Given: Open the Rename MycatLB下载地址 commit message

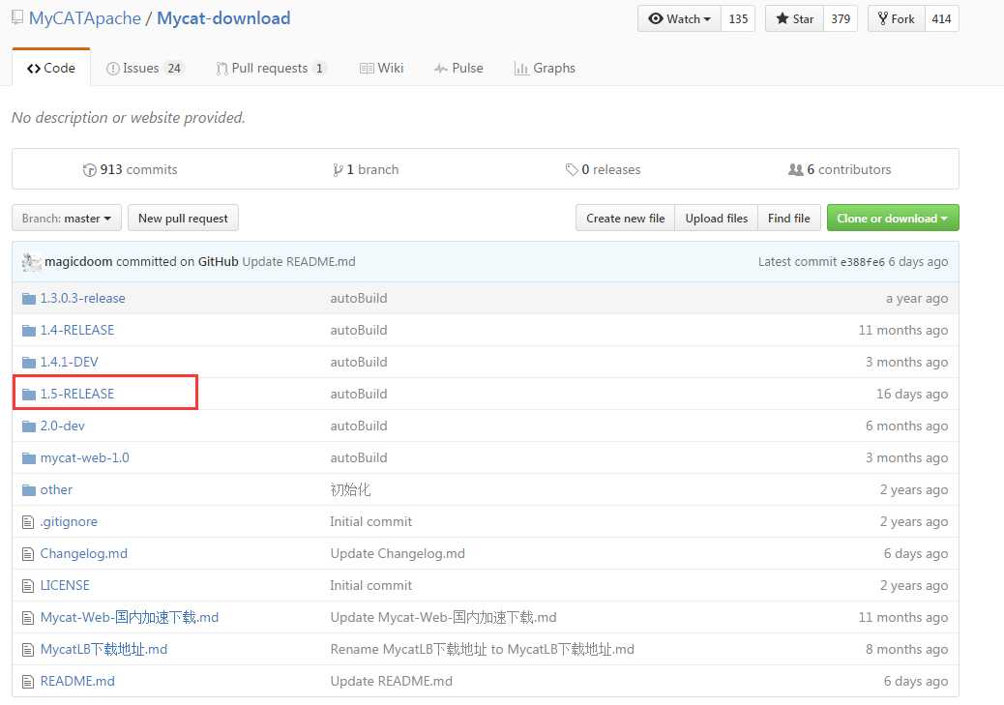Looking at the screenshot, I should tap(482, 650).
